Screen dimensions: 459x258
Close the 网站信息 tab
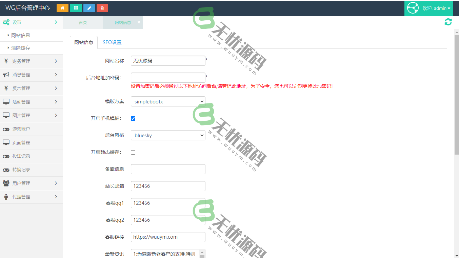(x=138, y=22)
